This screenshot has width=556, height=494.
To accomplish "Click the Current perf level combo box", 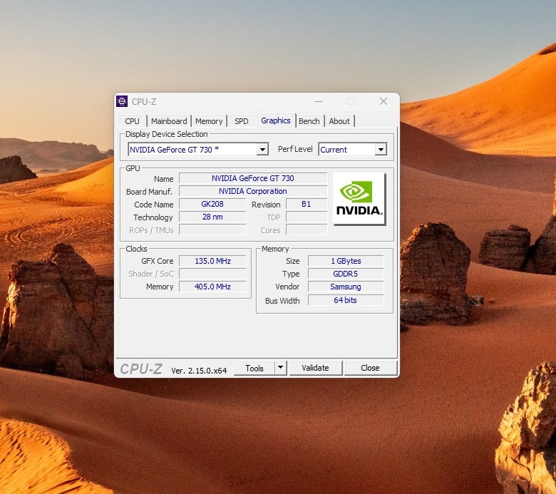I will coord(353,150).
